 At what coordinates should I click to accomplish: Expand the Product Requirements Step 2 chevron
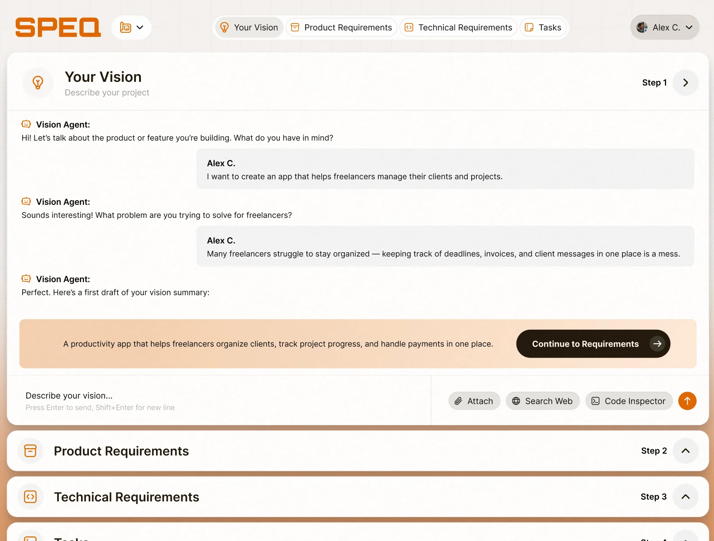685,451
